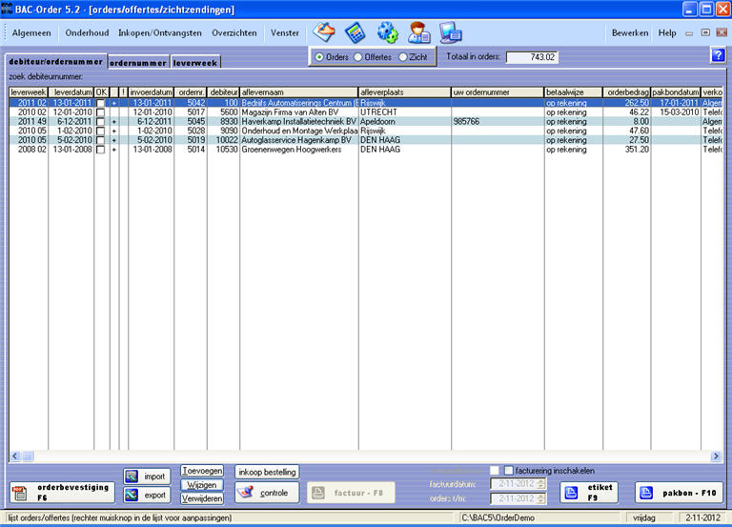The image size is (732, 527).
Task: Sort by the orderbedrag column header
Action: pos(626,92)
